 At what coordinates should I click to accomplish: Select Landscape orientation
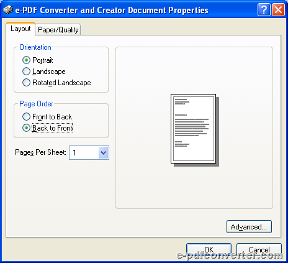26,72
